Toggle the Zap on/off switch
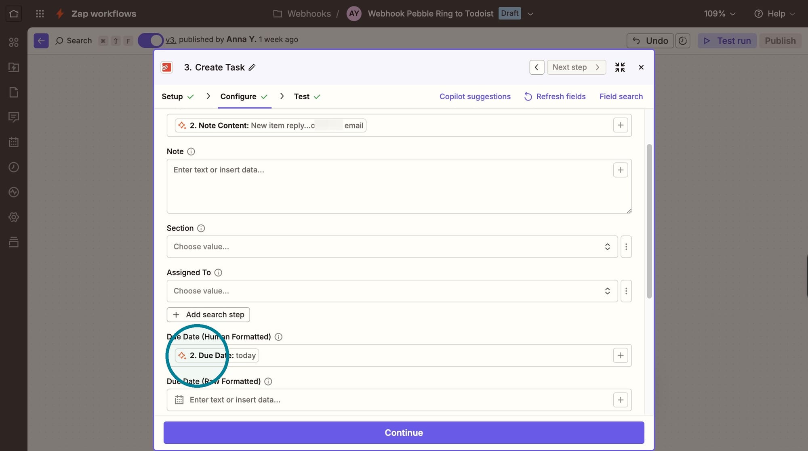 [150, 40]
